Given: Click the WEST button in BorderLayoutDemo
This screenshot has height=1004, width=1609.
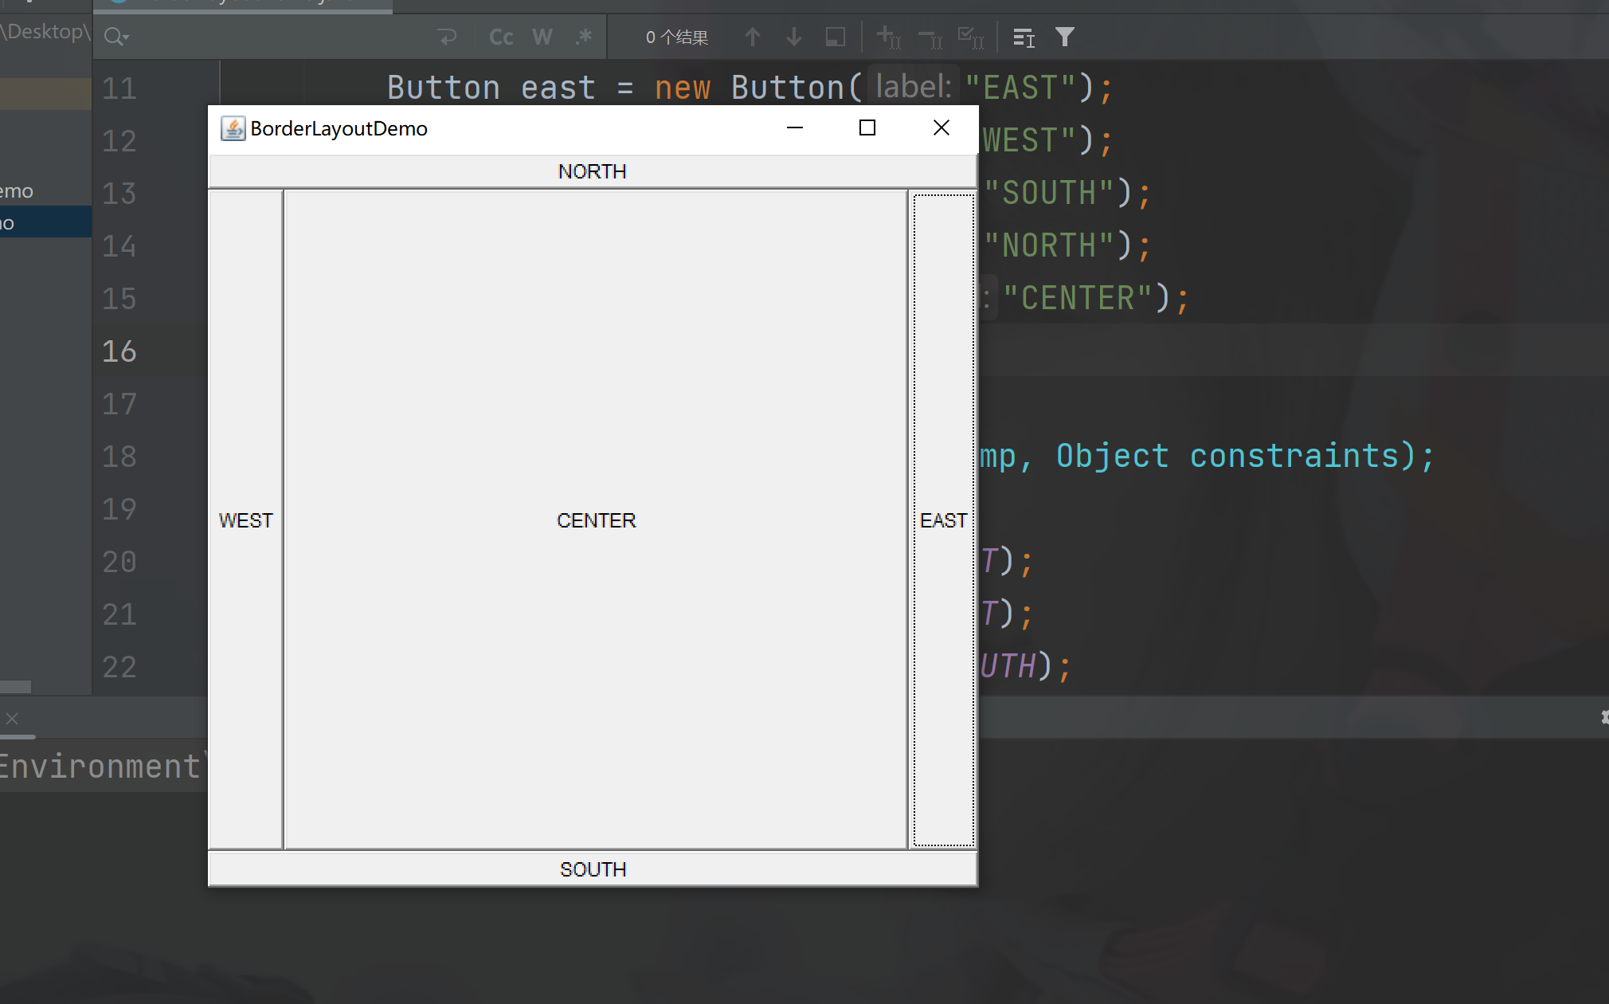Looking at the screenshot, I should pyautogui.click(x=245, y=520).
